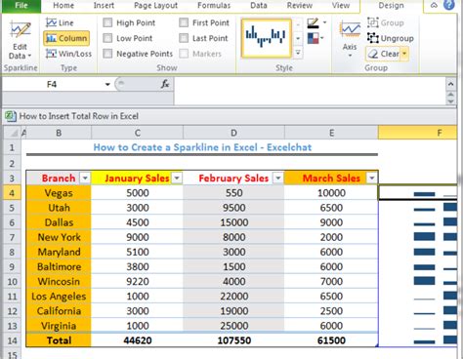
Task: Switch to the Data tab
Action: tap(259, 5)
